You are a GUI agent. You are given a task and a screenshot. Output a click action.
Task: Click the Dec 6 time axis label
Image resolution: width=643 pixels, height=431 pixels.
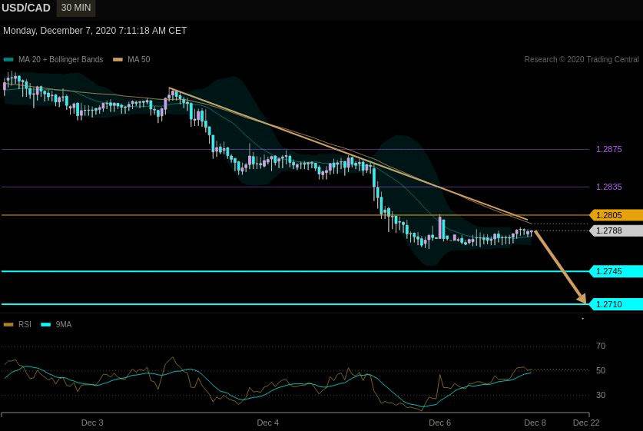click(x=439, y=423)
